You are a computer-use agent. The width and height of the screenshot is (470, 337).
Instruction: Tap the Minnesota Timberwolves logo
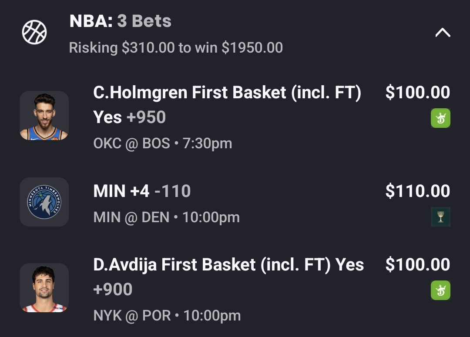pyautogui.click(x=44, y=202)
